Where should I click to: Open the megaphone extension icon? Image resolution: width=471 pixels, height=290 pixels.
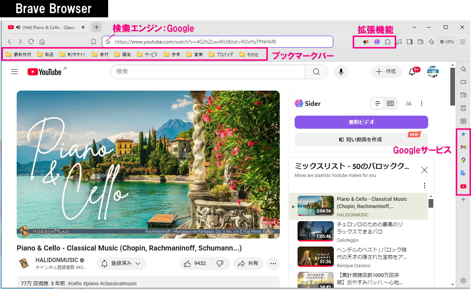pos(366,42)
